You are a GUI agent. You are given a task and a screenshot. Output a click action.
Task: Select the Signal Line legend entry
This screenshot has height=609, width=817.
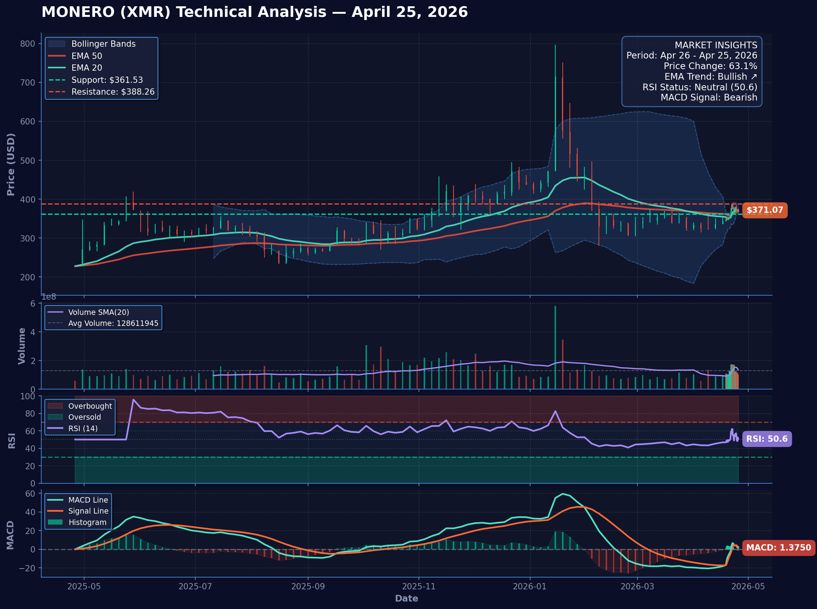point(88,511)
